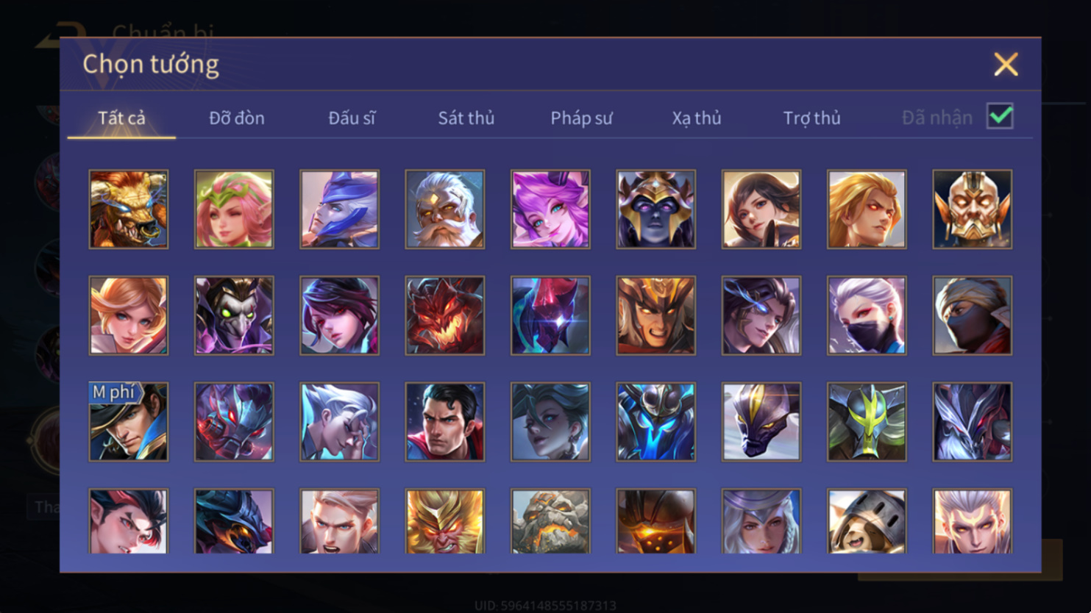Choose the white-bearded old man hero
Viewport: 1091px width, 613px height.
point(444,209)
